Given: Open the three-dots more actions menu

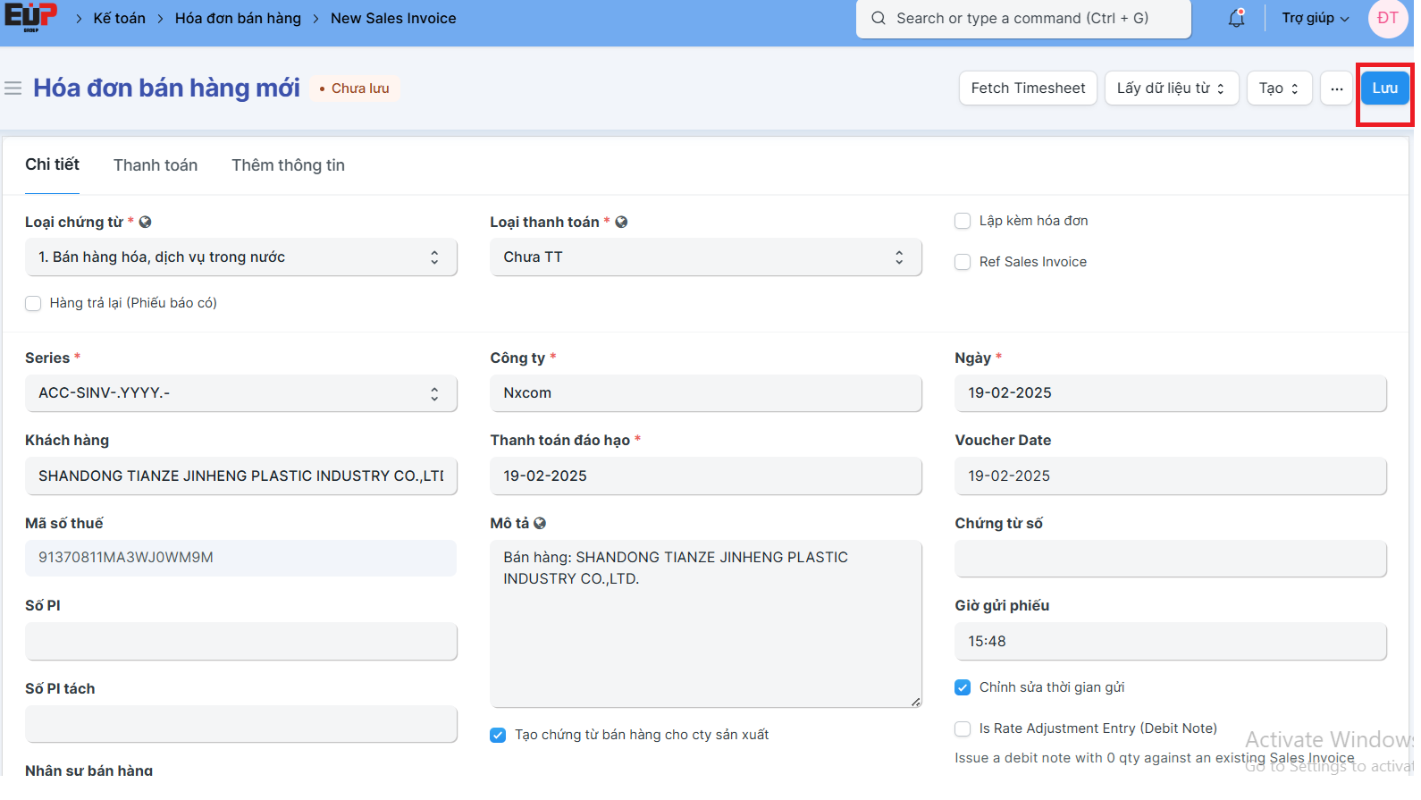Looking at the screenshot, I should [1336, 88].
